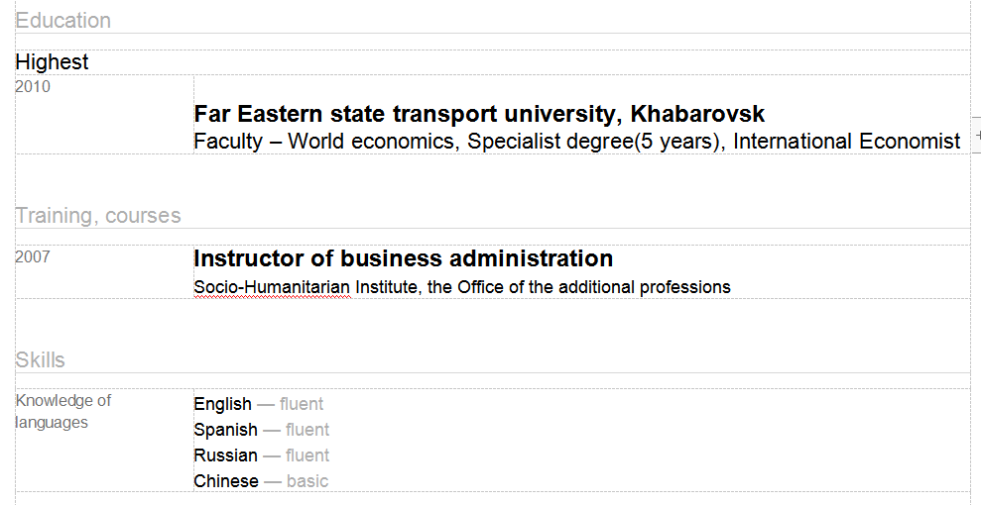This screenshot has height=505, width=981.
Task: Click the fluent level next to English
Action: click(302, 404)
